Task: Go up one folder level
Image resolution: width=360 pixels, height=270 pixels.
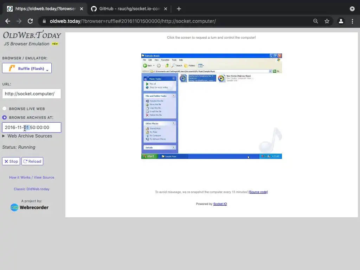Action: [x=167, y=66]
